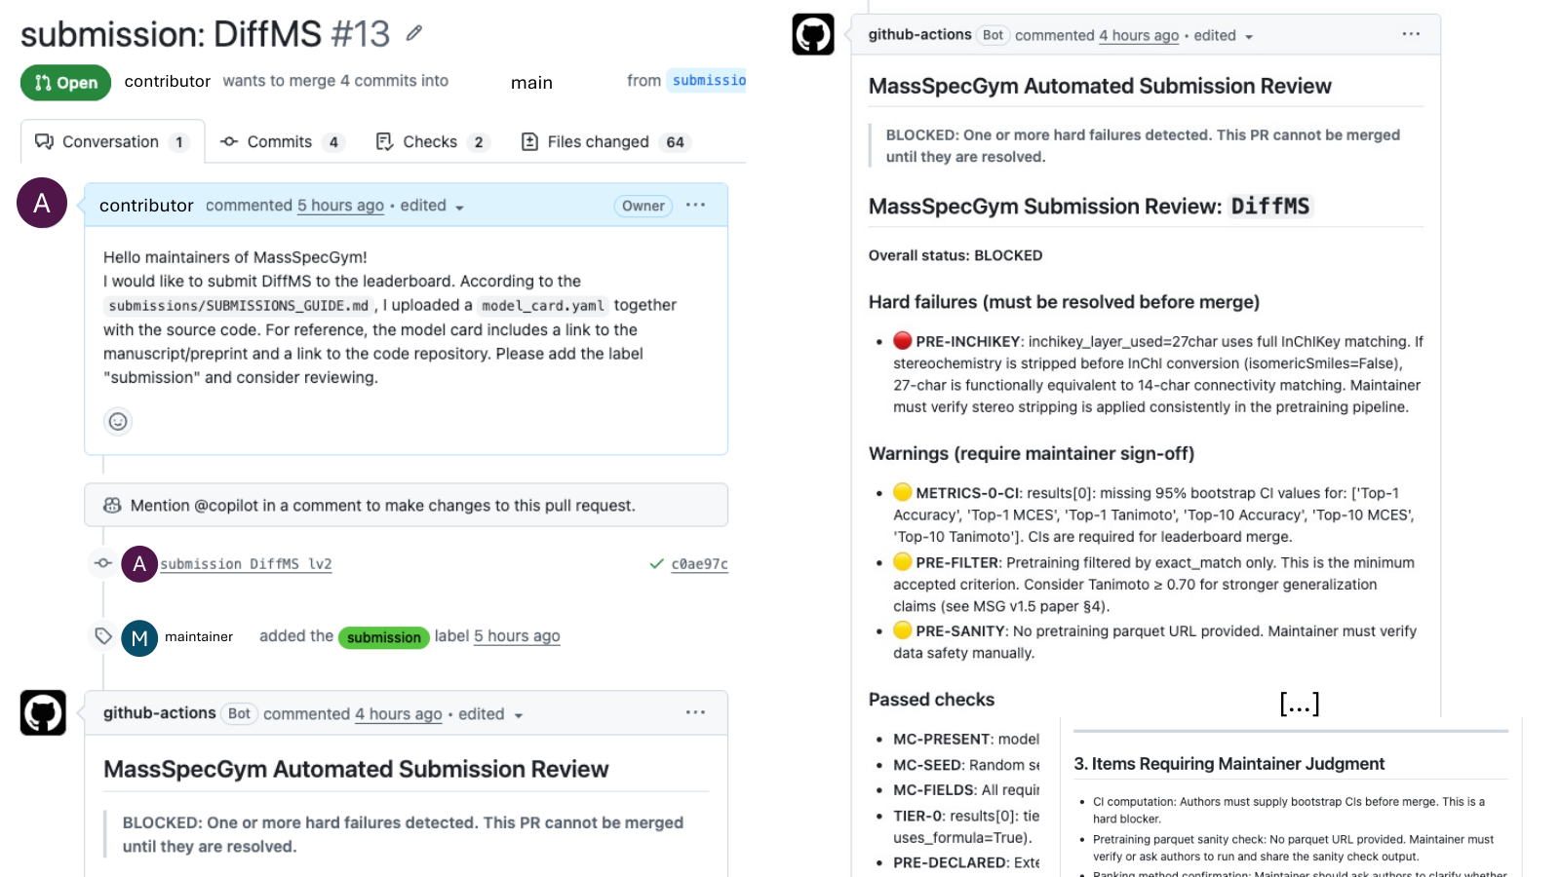Click the green Open status badge

pos(65,83)
